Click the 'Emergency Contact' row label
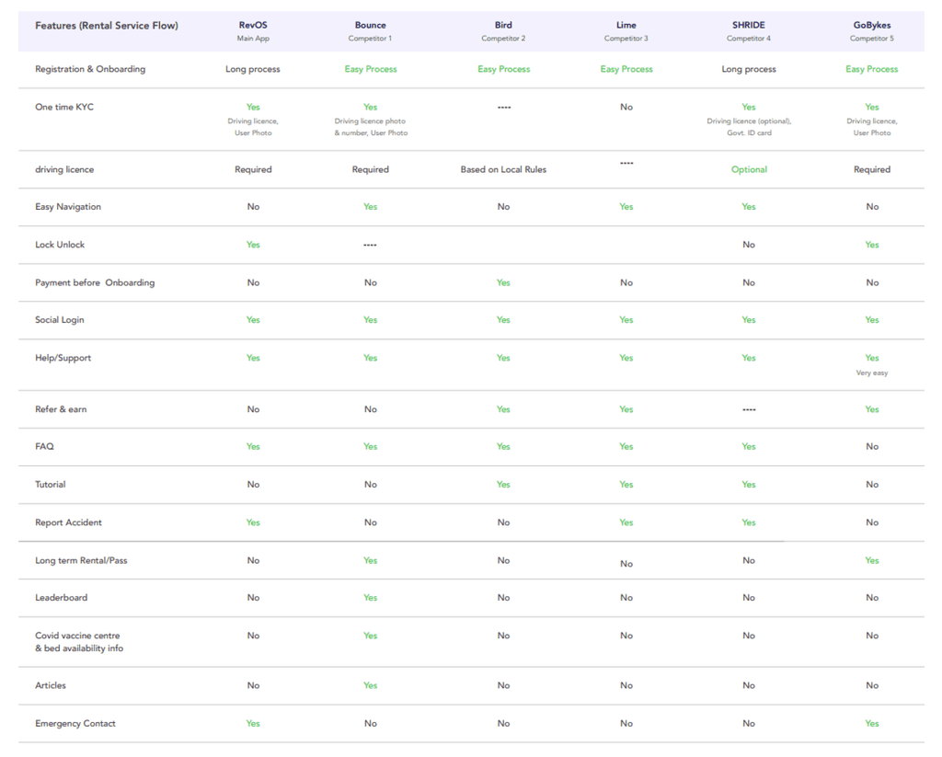Viewport: 942px width, 757px height. pyautogui.click(x=75, y=723)
